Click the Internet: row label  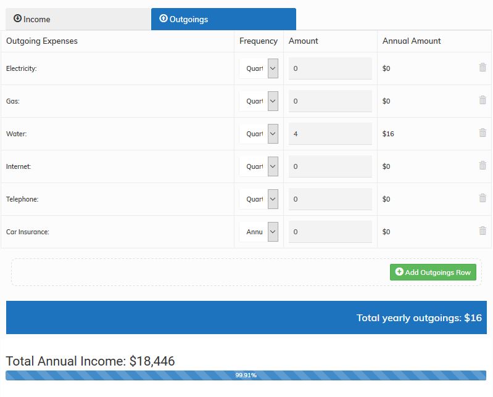click(x=19, y=166)
